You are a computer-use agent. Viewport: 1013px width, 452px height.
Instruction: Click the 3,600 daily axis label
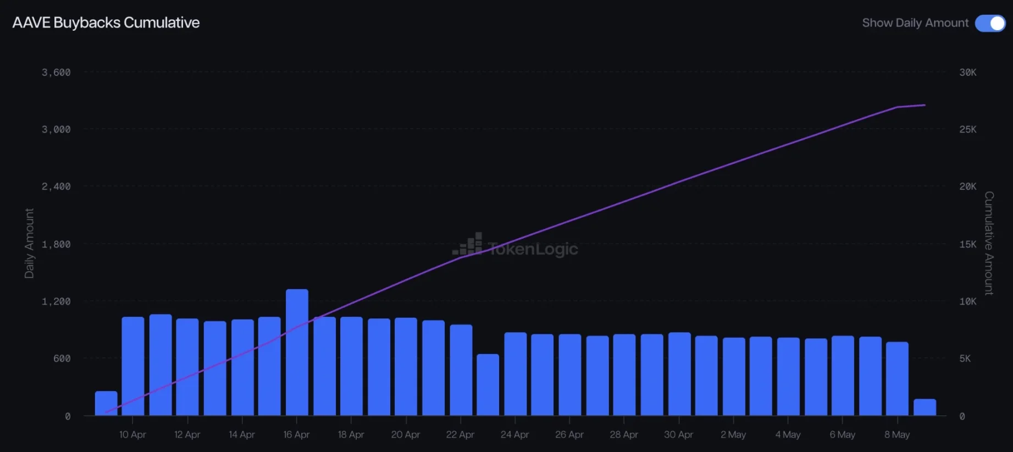pos(56,73)
